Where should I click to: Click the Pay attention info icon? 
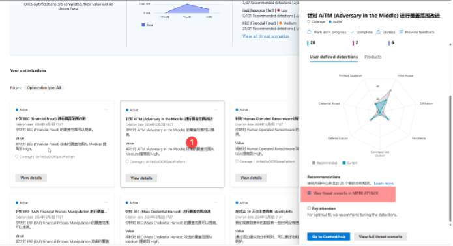(x=309, y=208)
